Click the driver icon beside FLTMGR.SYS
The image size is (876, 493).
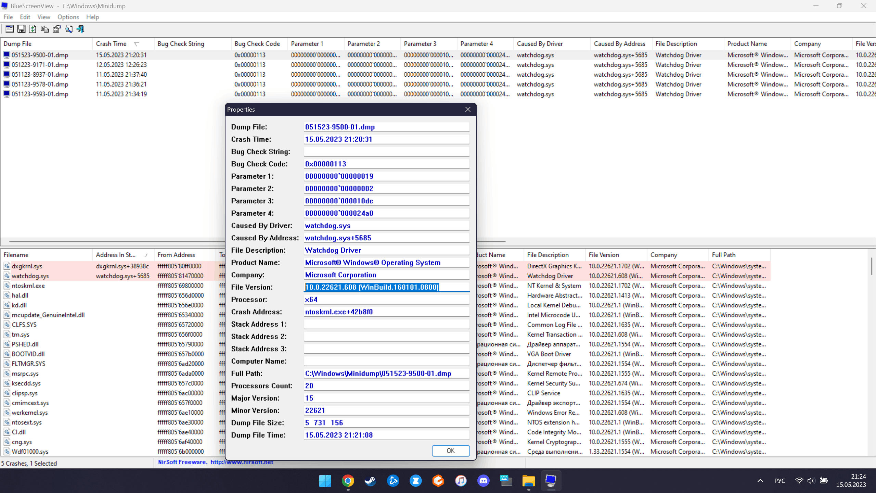(7, 364)
